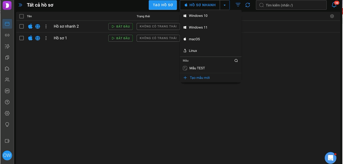Click the purple Dolphin logo icon
The width and height of the screenshot is (343, 164).
pyautogui.click(x=7, y=5)
